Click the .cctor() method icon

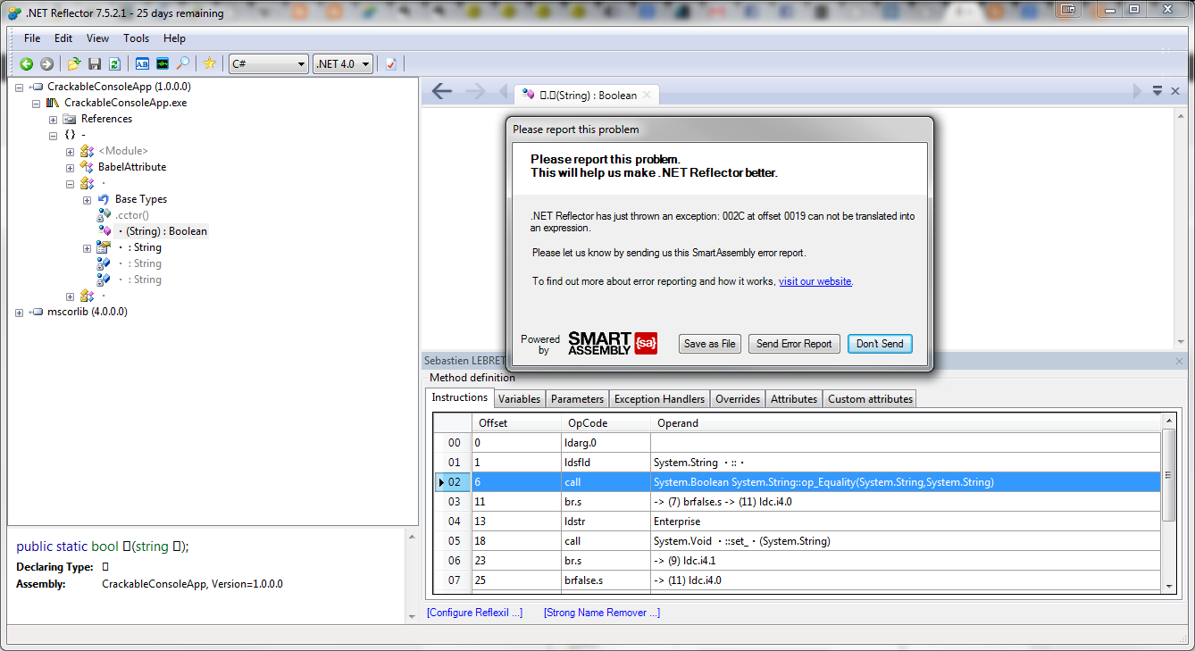click(x=104, y=215)
